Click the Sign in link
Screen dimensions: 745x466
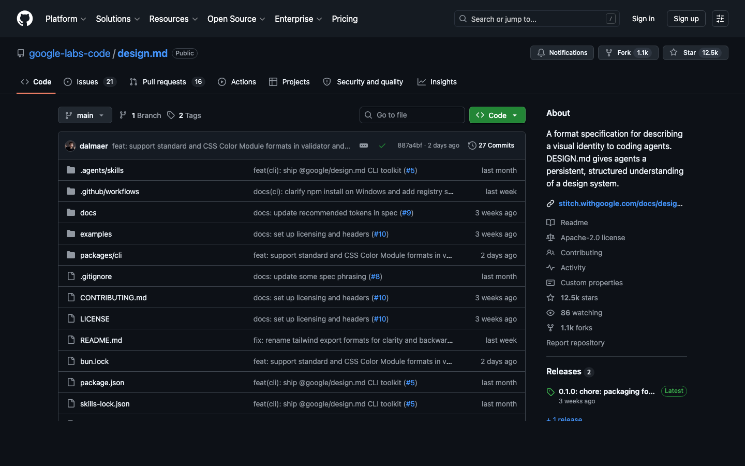pyautogui.click(x=643, y=19)
